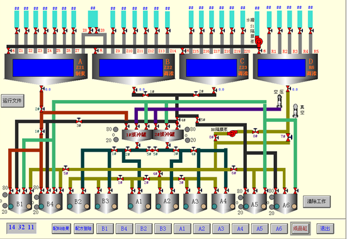Toggle the 6# valve on olive pipe

(234, 169)
